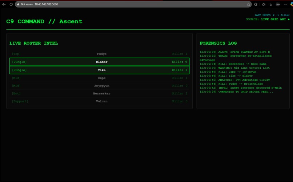Image resolution: width=293 pixels, height=182 pixels.
Task: Click the LIVE GRID API source label
Action: 273,19
